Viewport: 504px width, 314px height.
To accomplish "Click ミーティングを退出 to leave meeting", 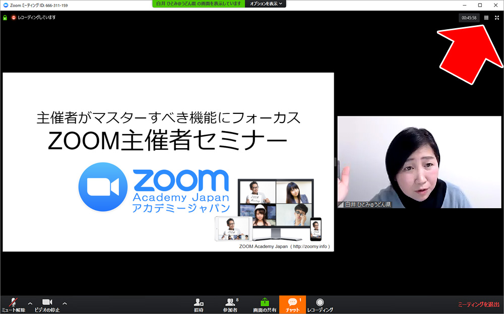I will pyautogui.click(x=478, y=304).
